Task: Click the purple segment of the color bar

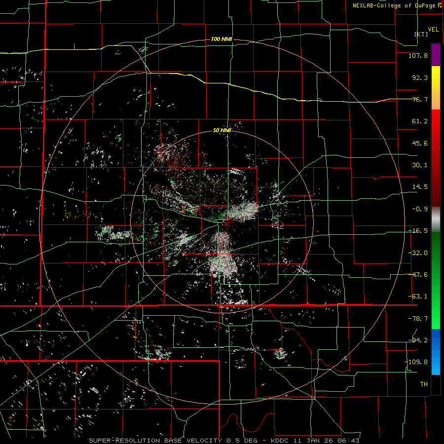Action: click(436, 55)
